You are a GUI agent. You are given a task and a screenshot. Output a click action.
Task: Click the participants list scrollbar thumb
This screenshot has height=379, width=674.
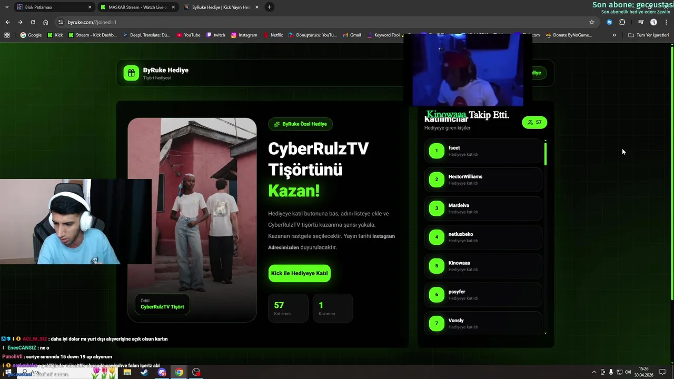pos(546,154)
